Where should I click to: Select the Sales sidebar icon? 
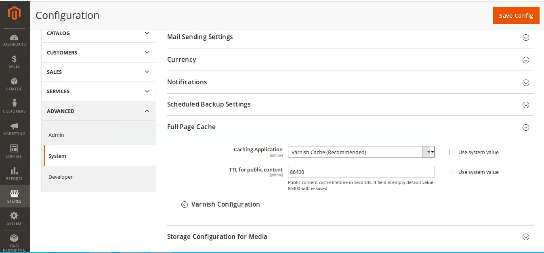(14, 61)
